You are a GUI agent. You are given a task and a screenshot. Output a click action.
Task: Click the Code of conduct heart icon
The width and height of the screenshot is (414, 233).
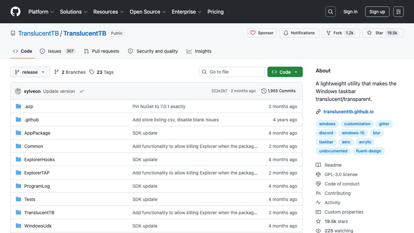point(318,184)
